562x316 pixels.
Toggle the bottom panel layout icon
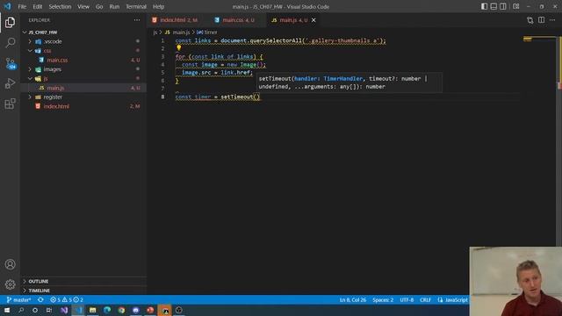coord(494,6)
